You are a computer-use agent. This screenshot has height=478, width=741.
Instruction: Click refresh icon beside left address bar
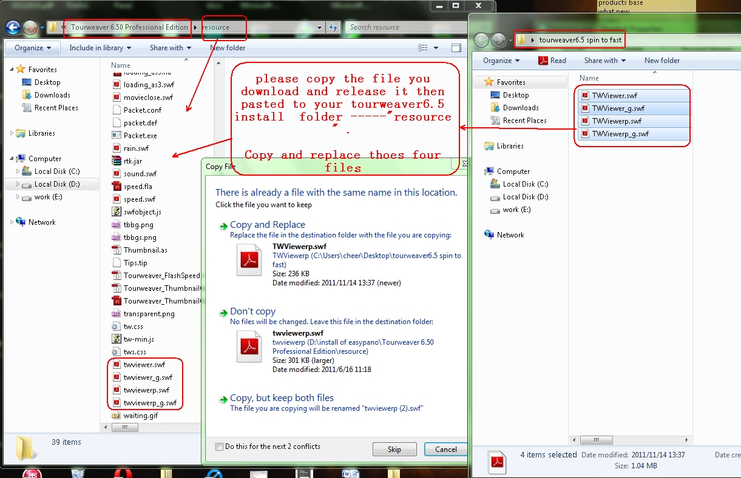(x=333, y=27)
